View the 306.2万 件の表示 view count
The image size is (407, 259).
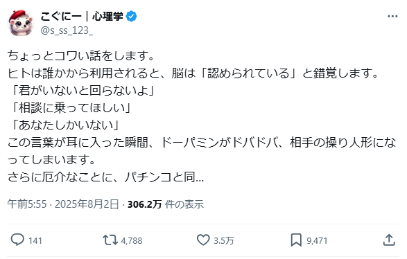[x=166, y=204]
